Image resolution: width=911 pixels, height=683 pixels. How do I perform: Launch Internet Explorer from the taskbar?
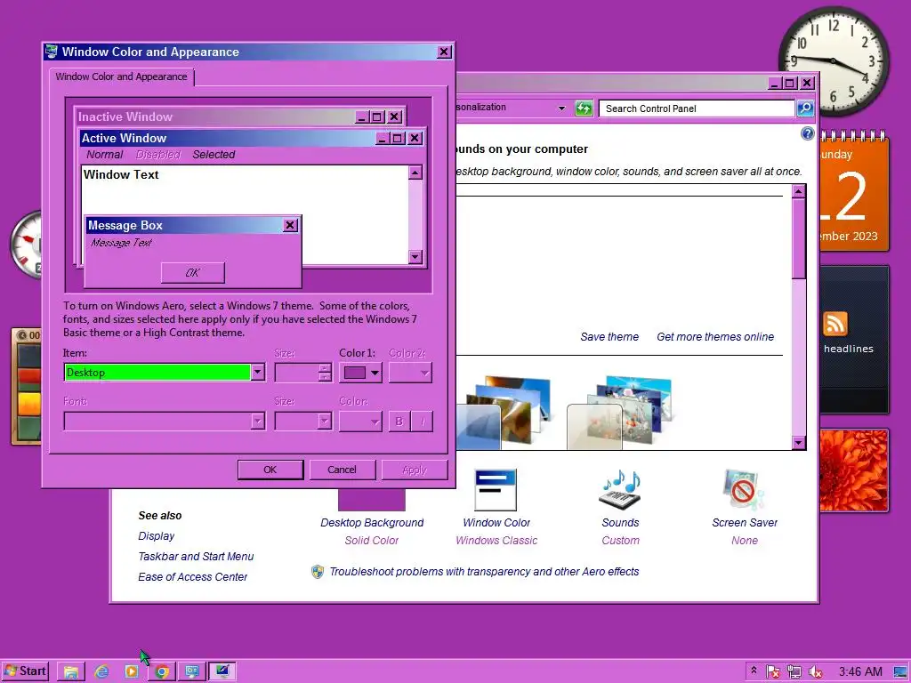[x=101, y=671]
